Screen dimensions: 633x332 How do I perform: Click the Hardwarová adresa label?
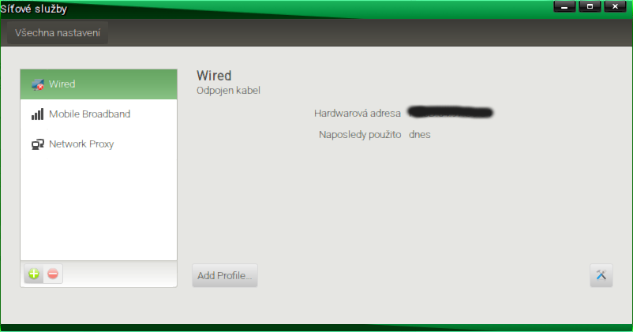point(358,114)
